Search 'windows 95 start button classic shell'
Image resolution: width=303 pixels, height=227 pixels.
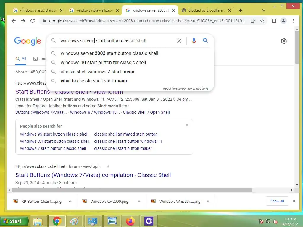coord(54,134)
